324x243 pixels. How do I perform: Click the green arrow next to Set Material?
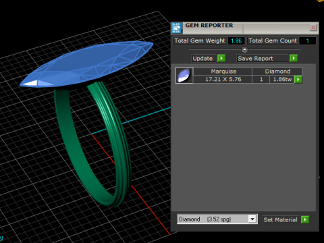click(x=305, y=219)
